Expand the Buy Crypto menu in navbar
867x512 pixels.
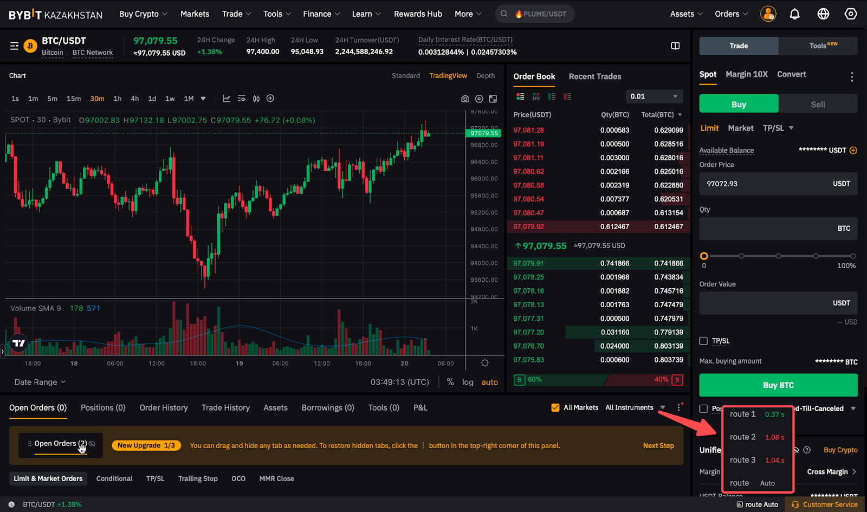(x=143, y=14)
